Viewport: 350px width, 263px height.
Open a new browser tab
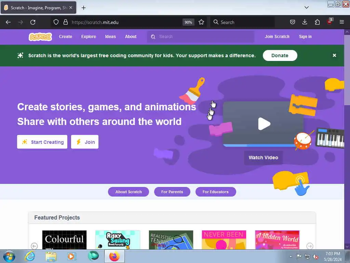(x=83, y=8)
